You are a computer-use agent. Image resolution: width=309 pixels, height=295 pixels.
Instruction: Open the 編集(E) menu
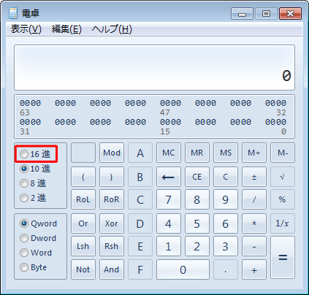[66, 29]
